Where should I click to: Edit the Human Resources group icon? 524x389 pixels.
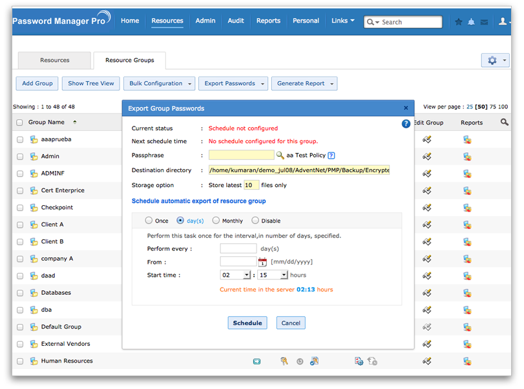[x=426, y=361]
